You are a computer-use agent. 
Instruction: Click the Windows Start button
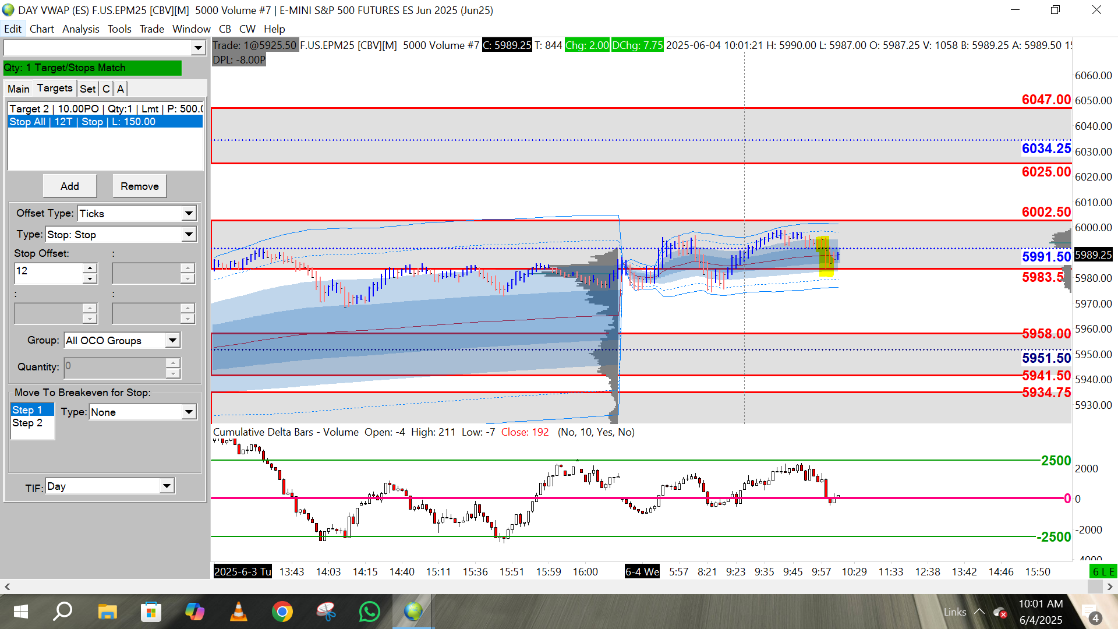20,612
